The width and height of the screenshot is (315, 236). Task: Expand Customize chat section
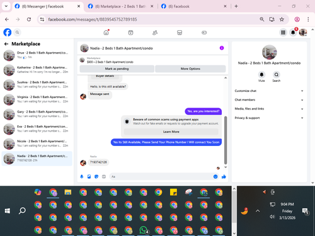[269, 91]
